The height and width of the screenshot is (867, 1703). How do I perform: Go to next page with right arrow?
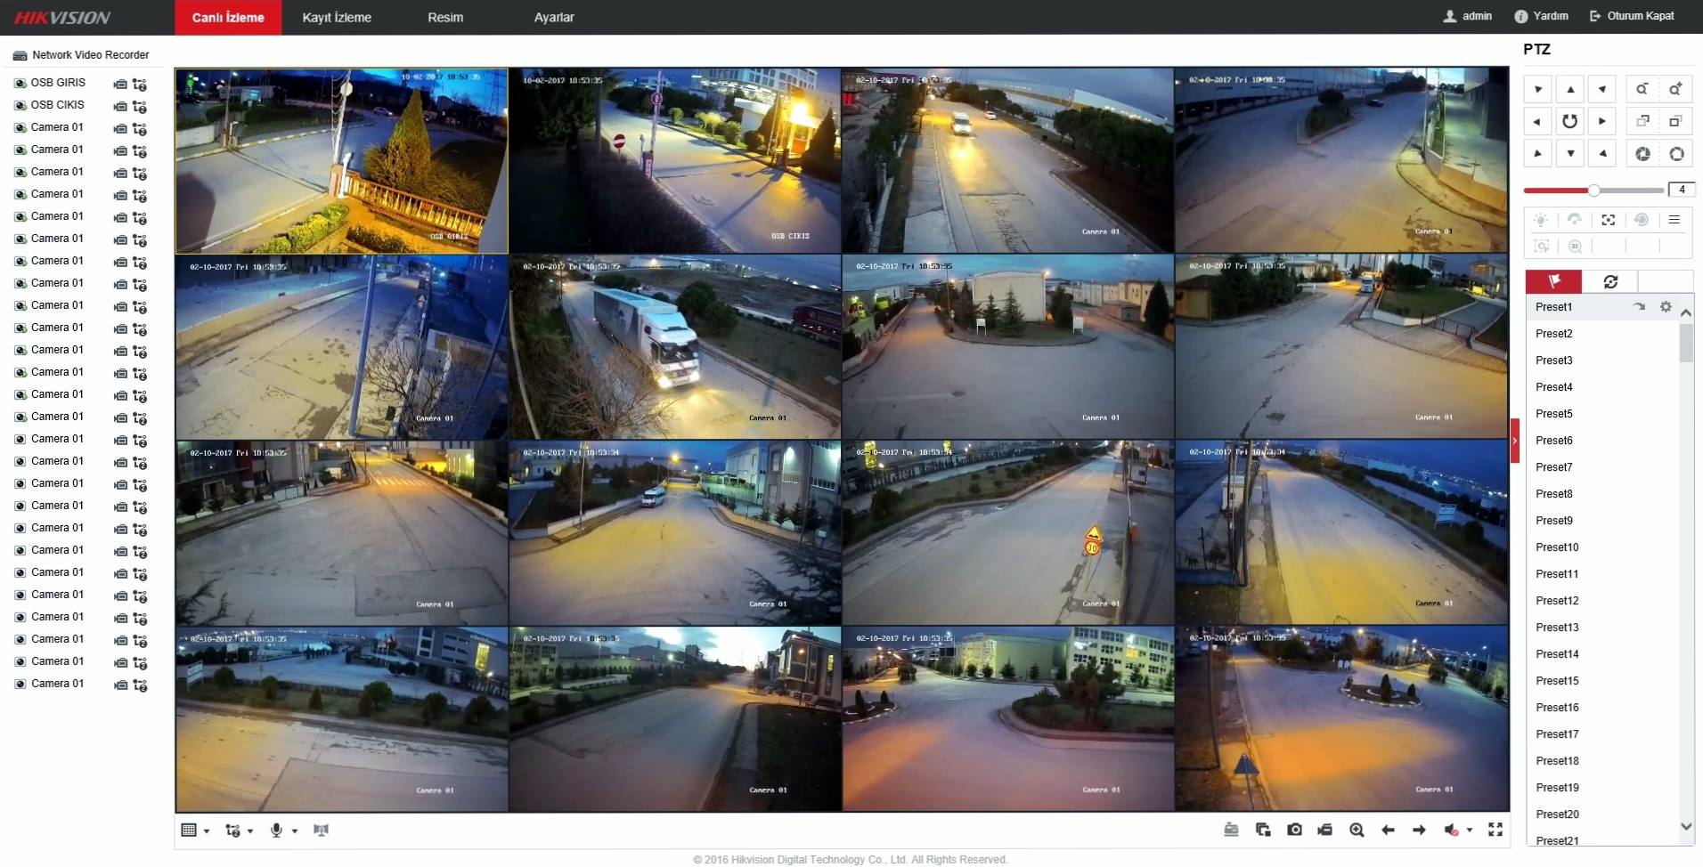click(x=1419, y=830)
